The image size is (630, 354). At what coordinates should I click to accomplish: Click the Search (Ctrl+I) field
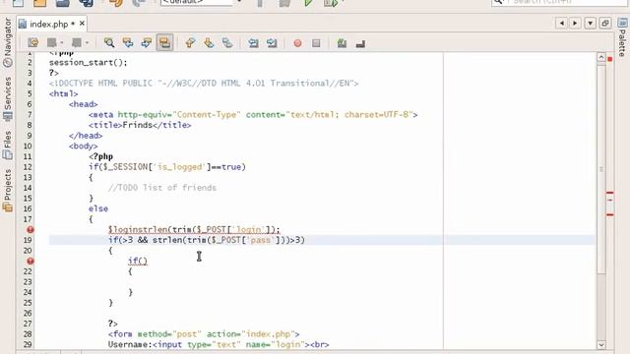(560, 2)
